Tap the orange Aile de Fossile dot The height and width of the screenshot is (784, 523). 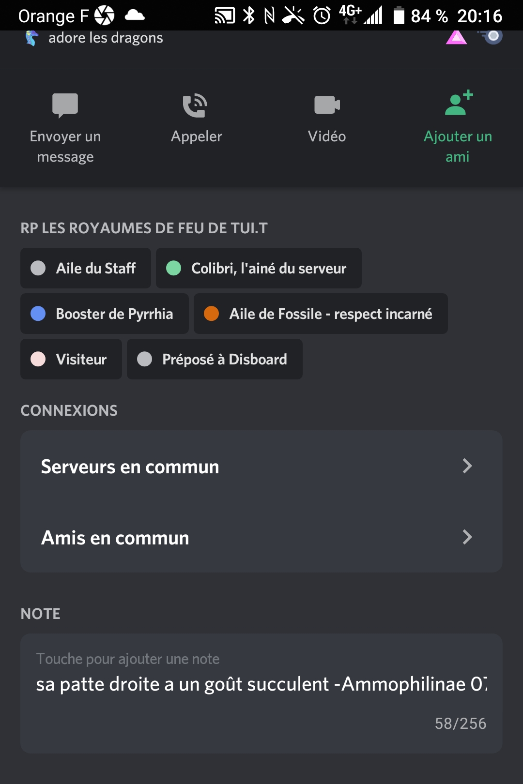212,314
